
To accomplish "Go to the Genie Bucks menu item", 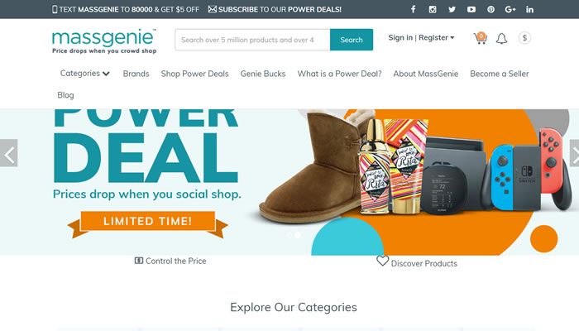I will click(263, 74).
